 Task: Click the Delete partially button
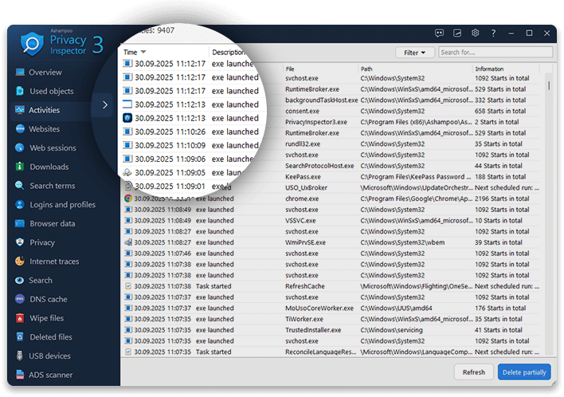[x=523, y=371]
